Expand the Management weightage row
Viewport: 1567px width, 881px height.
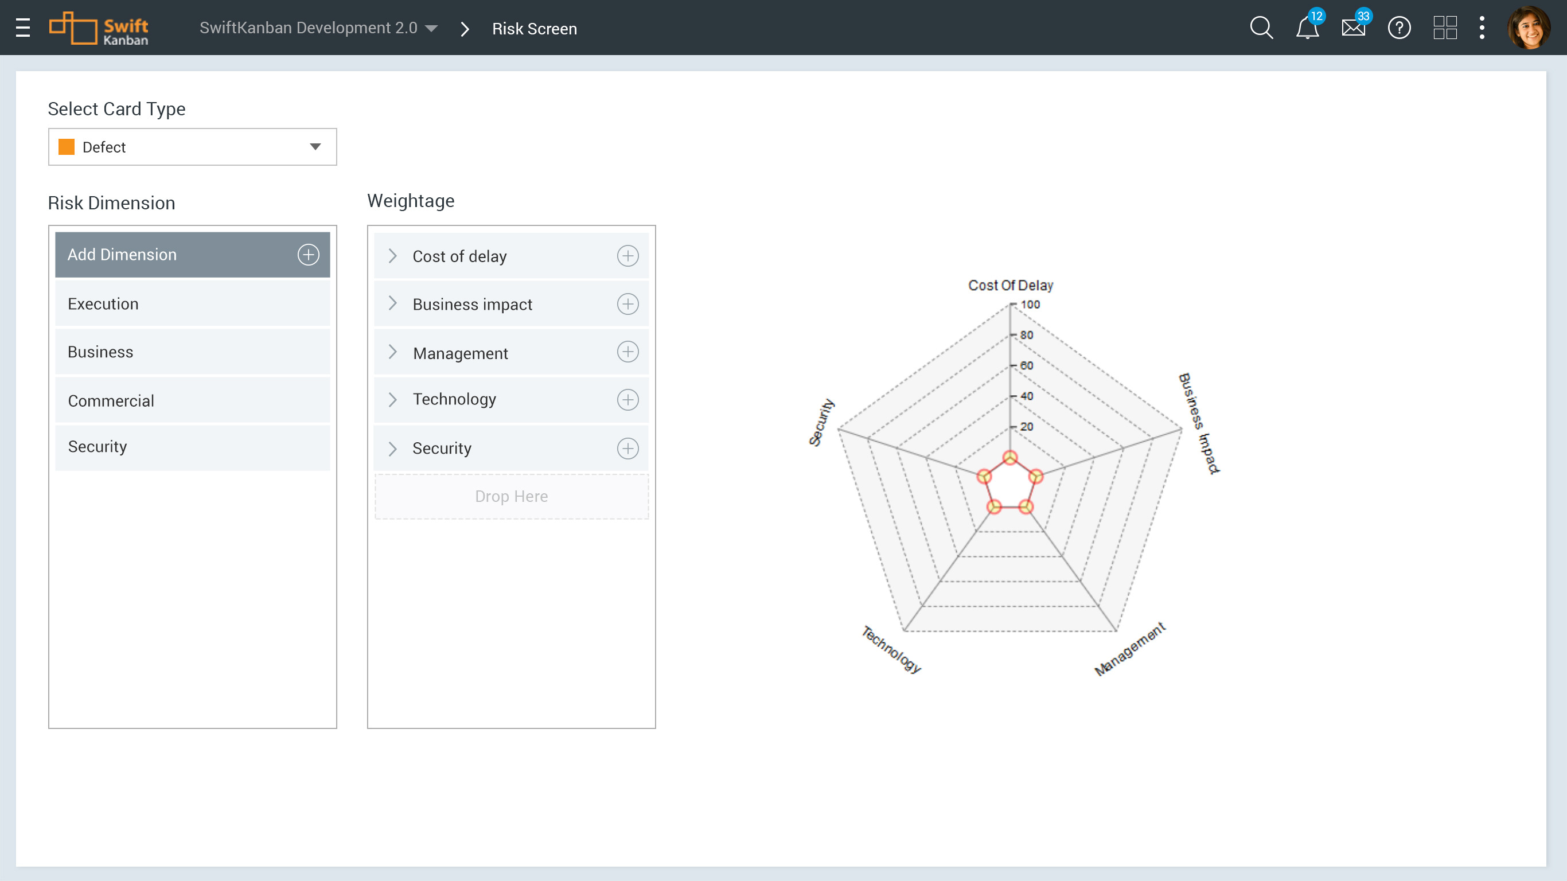(x=392, y=352)
